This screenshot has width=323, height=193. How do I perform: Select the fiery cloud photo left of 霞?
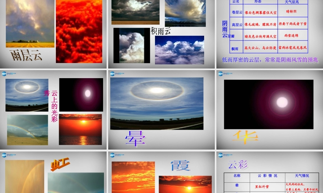133,177
